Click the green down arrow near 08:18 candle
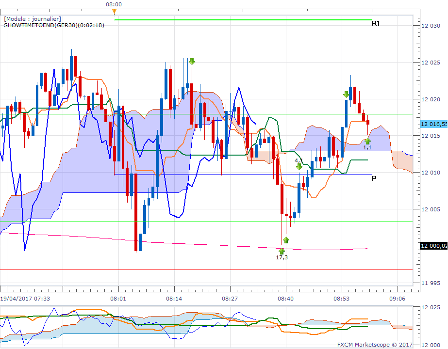448x349 pixels. 192,62
